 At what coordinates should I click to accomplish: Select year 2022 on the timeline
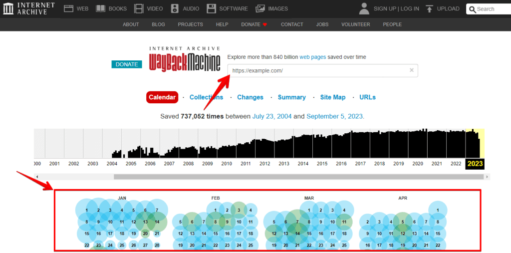[456, 164]
